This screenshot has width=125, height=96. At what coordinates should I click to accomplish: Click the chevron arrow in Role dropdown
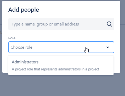click(107, 47)
